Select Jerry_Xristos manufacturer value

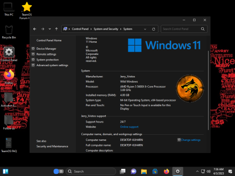coord(127,77)
